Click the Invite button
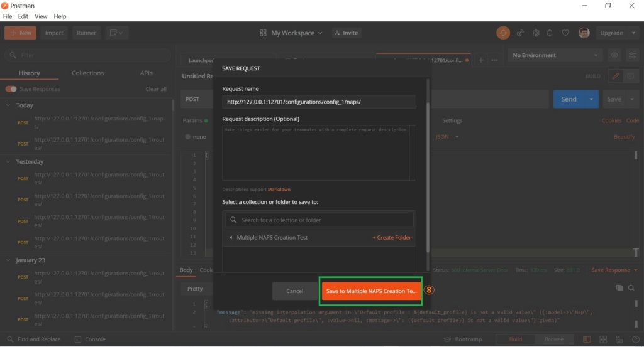 pyautogui.click(x=347, y=33)
